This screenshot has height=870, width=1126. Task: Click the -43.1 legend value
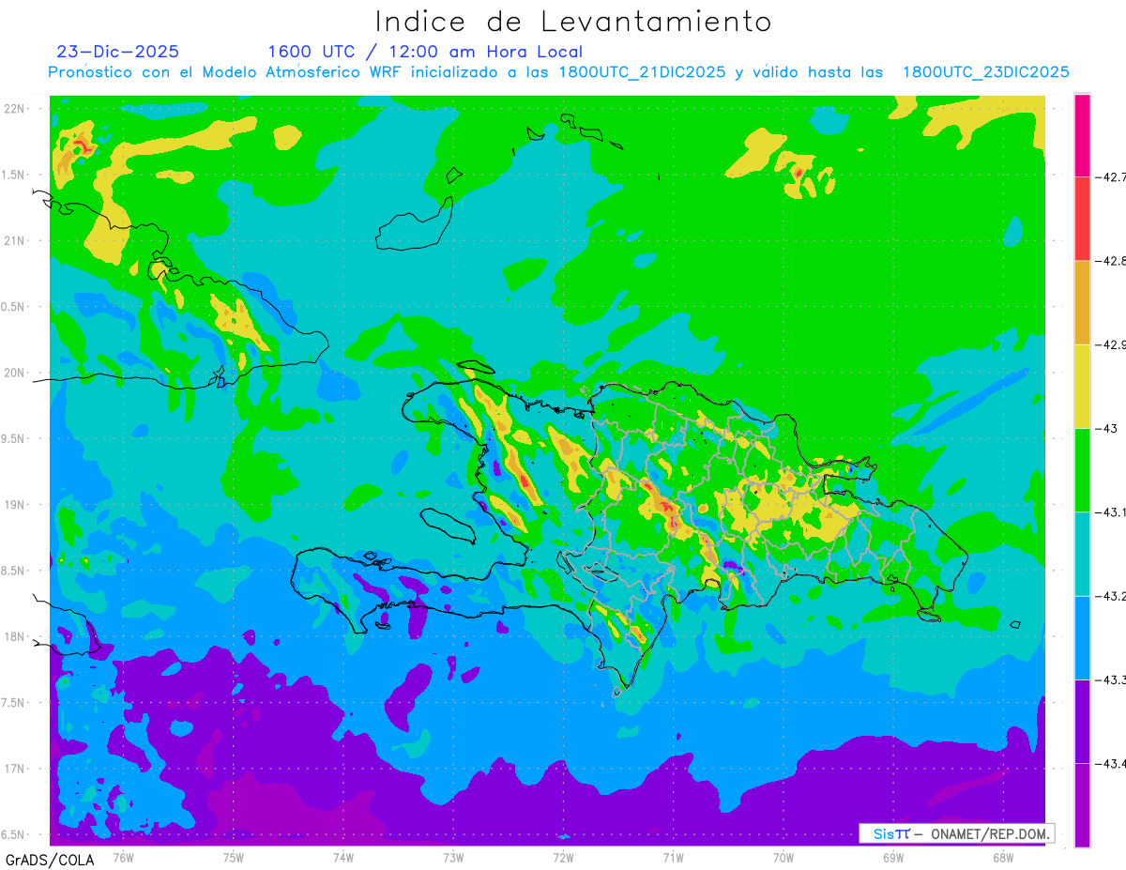point(1110,512)
